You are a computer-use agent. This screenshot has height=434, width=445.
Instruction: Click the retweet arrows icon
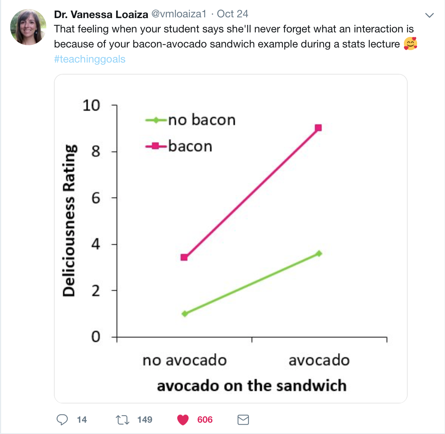(122, 420)
